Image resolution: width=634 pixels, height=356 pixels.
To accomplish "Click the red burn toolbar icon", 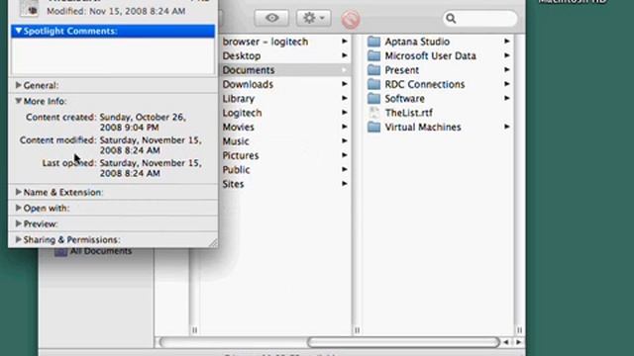I will click(350, 19).
